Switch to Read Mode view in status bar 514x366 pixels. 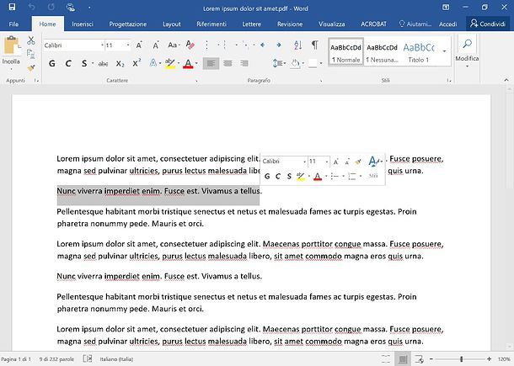[x=386, y=358]
